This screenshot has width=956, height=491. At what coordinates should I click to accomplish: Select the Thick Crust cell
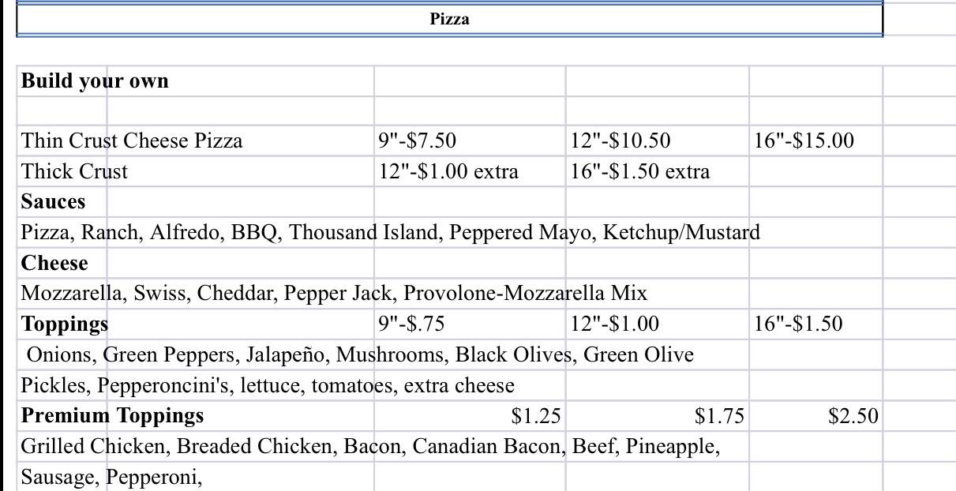point(74,172)
